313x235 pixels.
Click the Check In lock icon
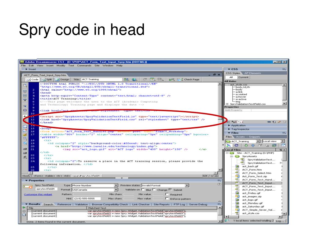267,145
